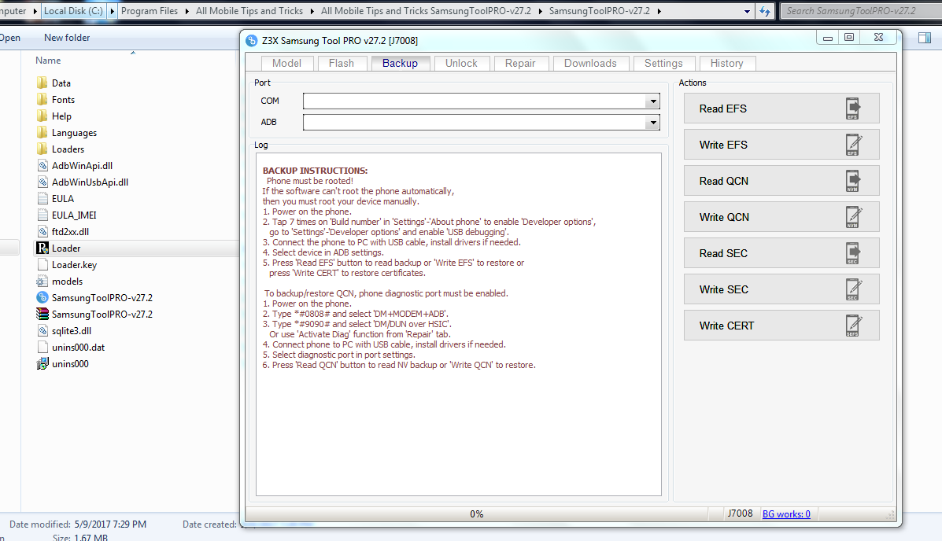Click the Read SEC phone icon
942x541 pixels.
point(853,253)
